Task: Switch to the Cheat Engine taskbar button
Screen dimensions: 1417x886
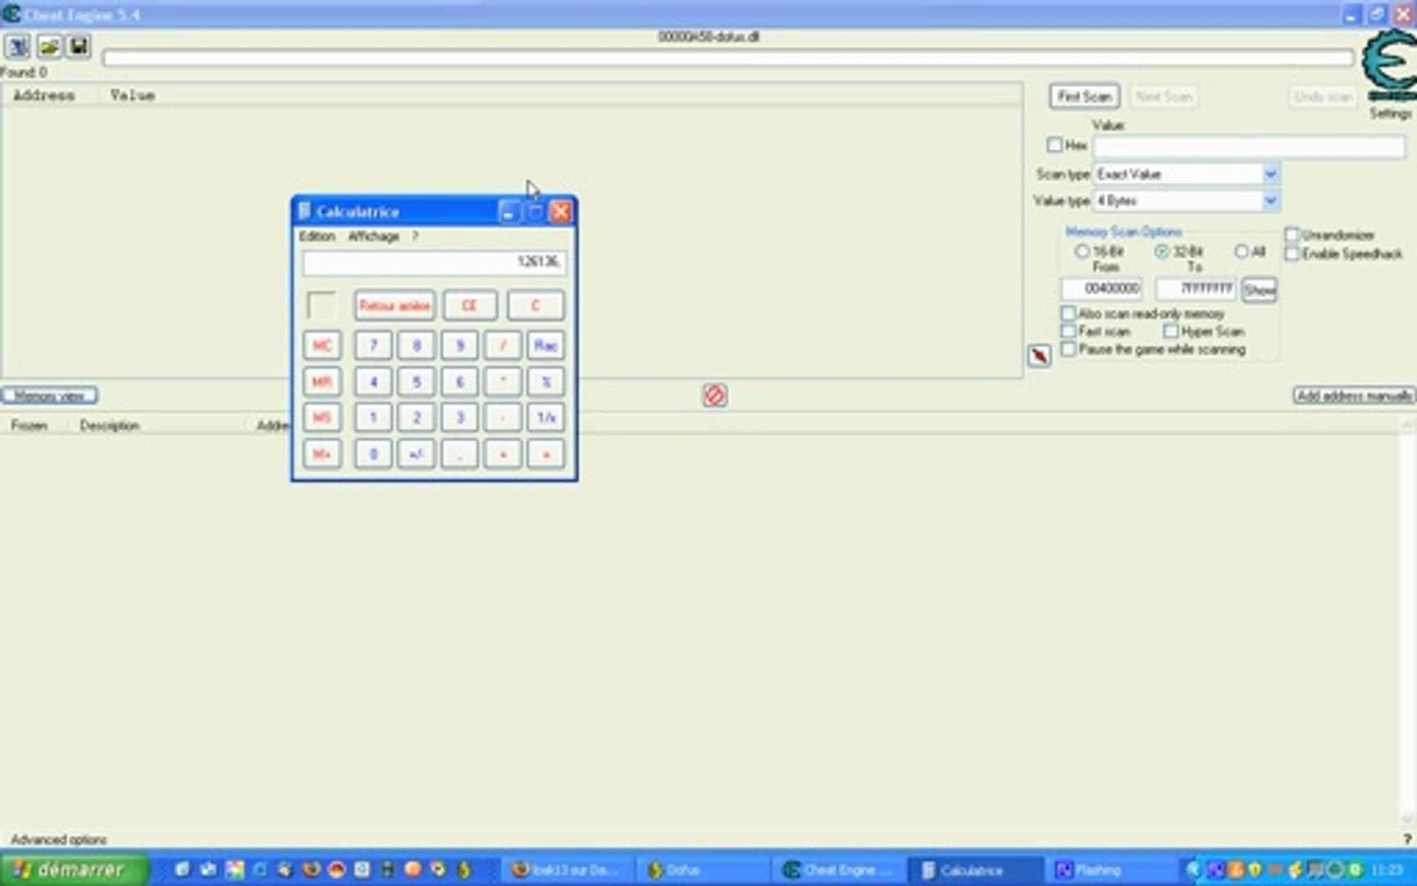Action: point(839,870)
